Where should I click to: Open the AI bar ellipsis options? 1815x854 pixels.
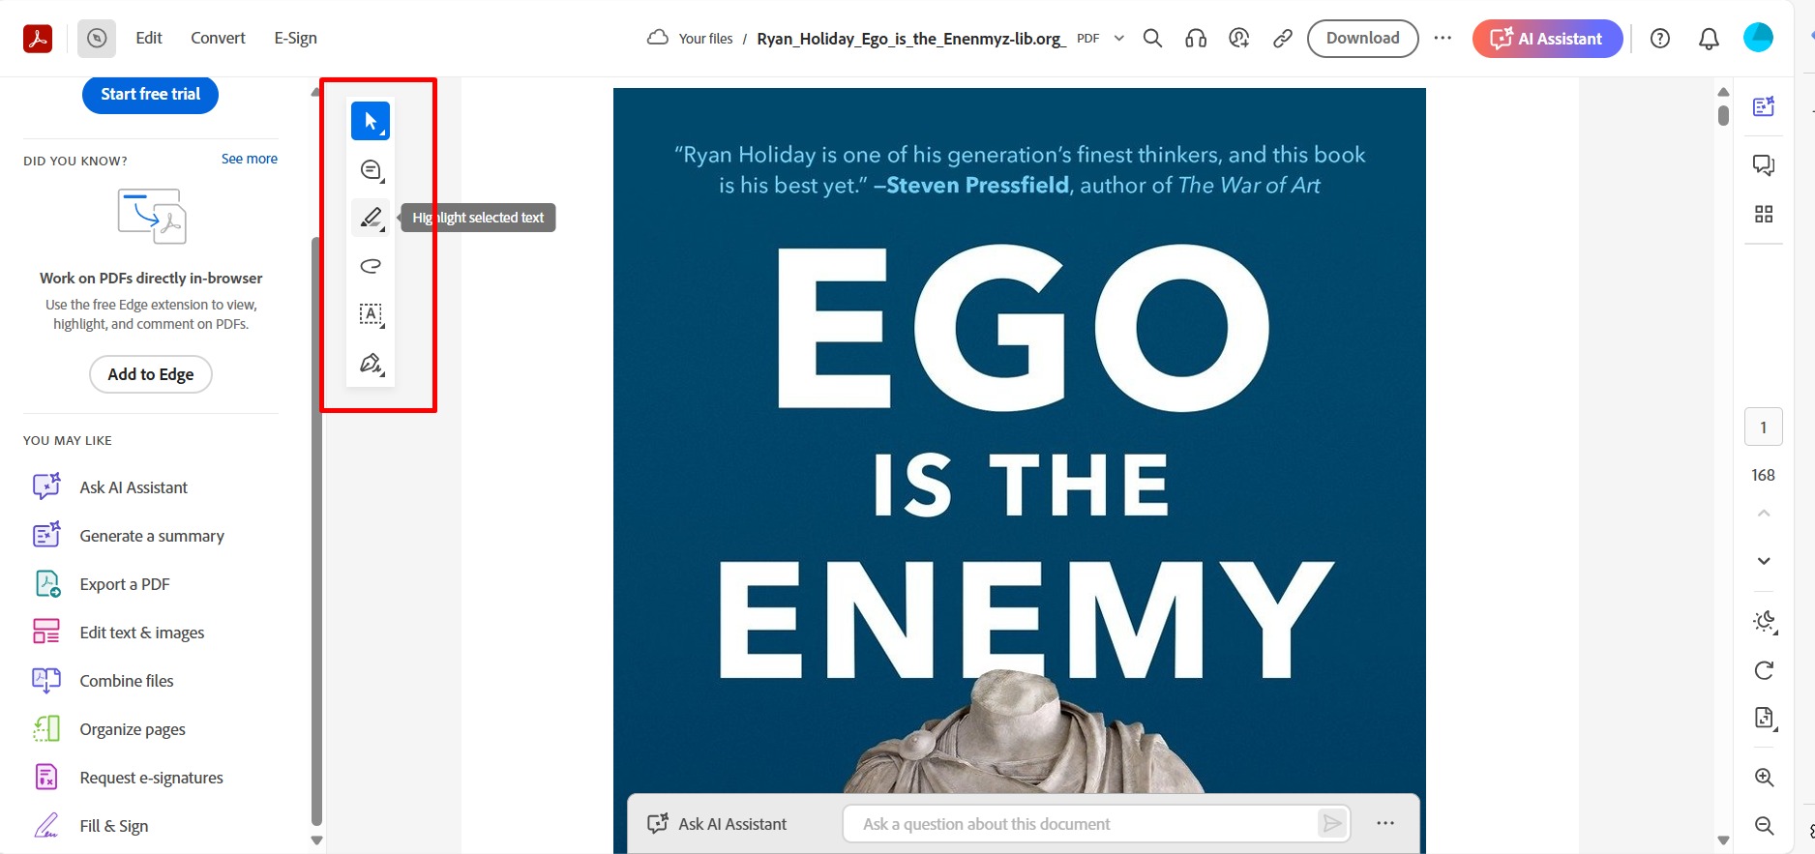point(1385,823)
